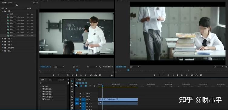Add marker in Source monitor
The image size is (228, 110).
coord(54,75)
